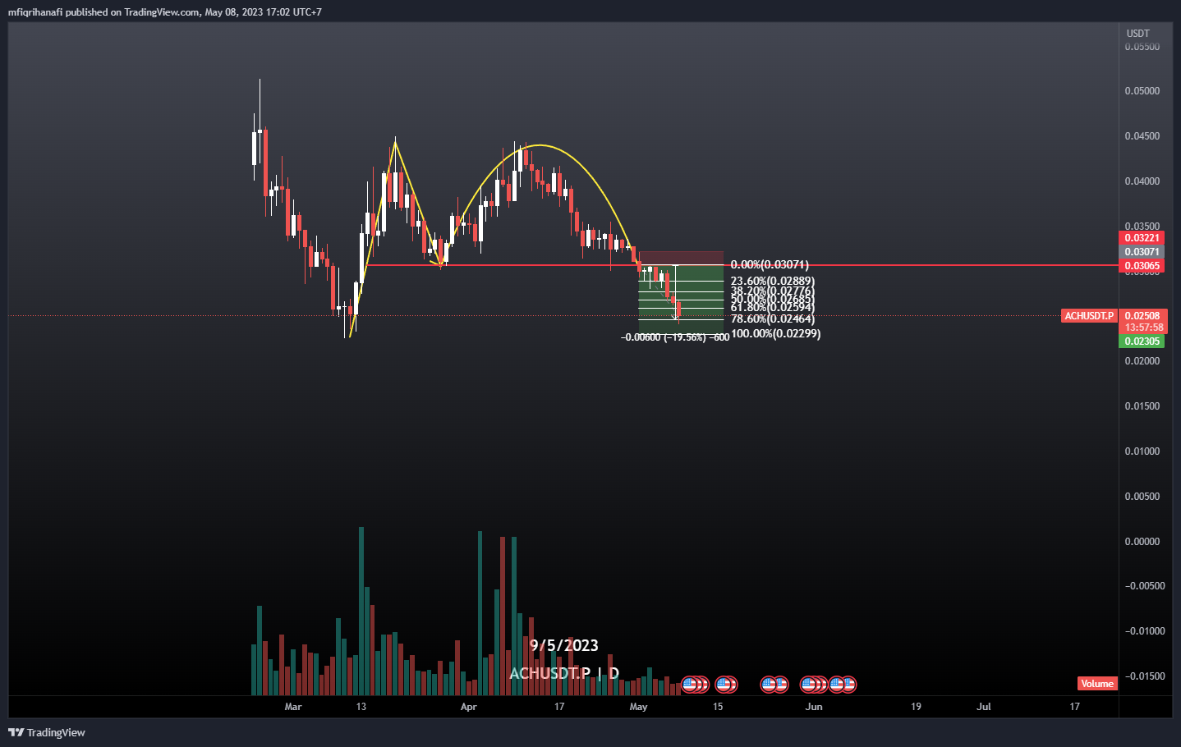Image resolution: width=1181 pixels, height=747 pixels.
Task: Select the rightmost US flag economic event icon
Action: pos(848,684)
